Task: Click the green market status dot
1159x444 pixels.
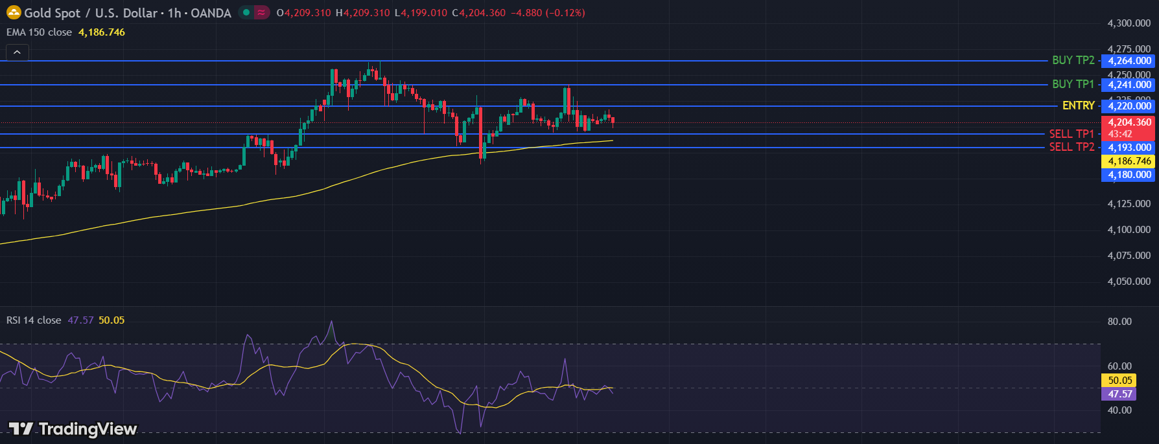Action: click(x=246, y=12)
